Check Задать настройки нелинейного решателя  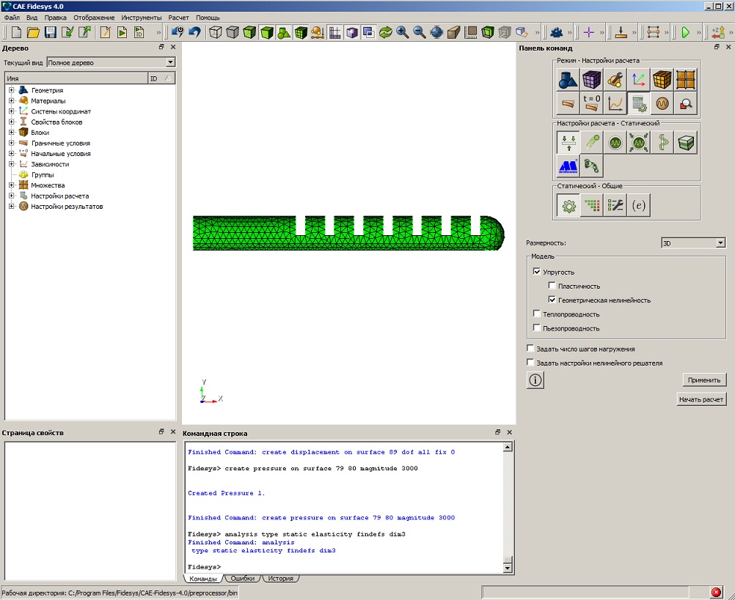(530, 362)
